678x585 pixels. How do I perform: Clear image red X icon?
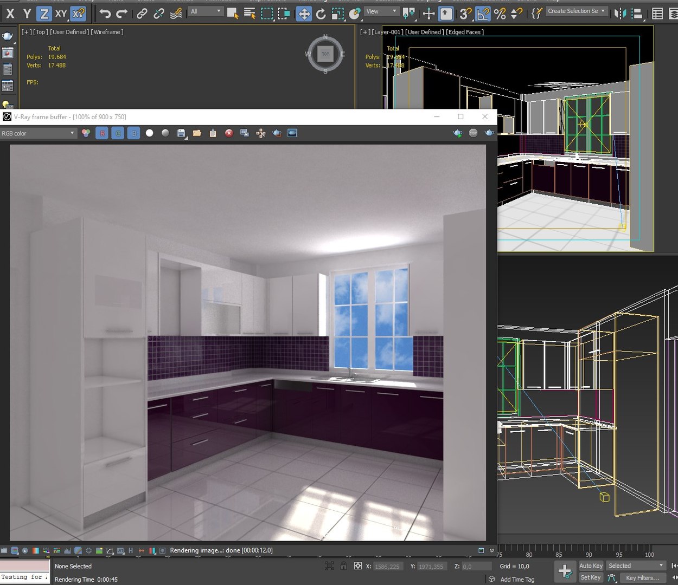click(x=229, y=133)
